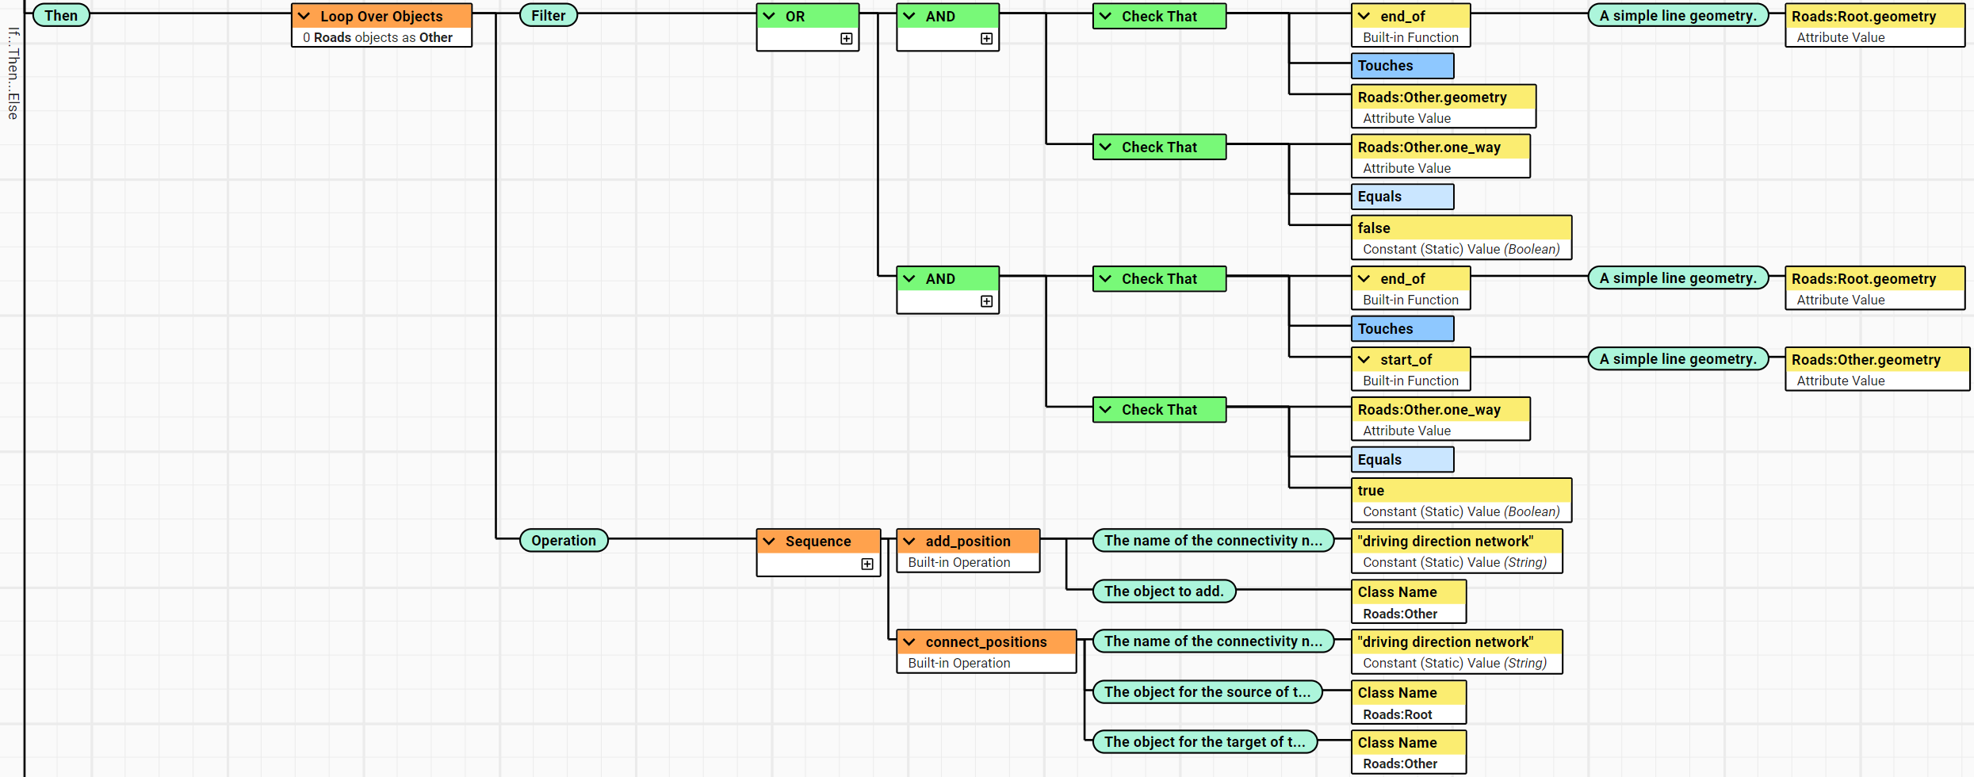Click the chevron on Loop Over Objects

304,17
